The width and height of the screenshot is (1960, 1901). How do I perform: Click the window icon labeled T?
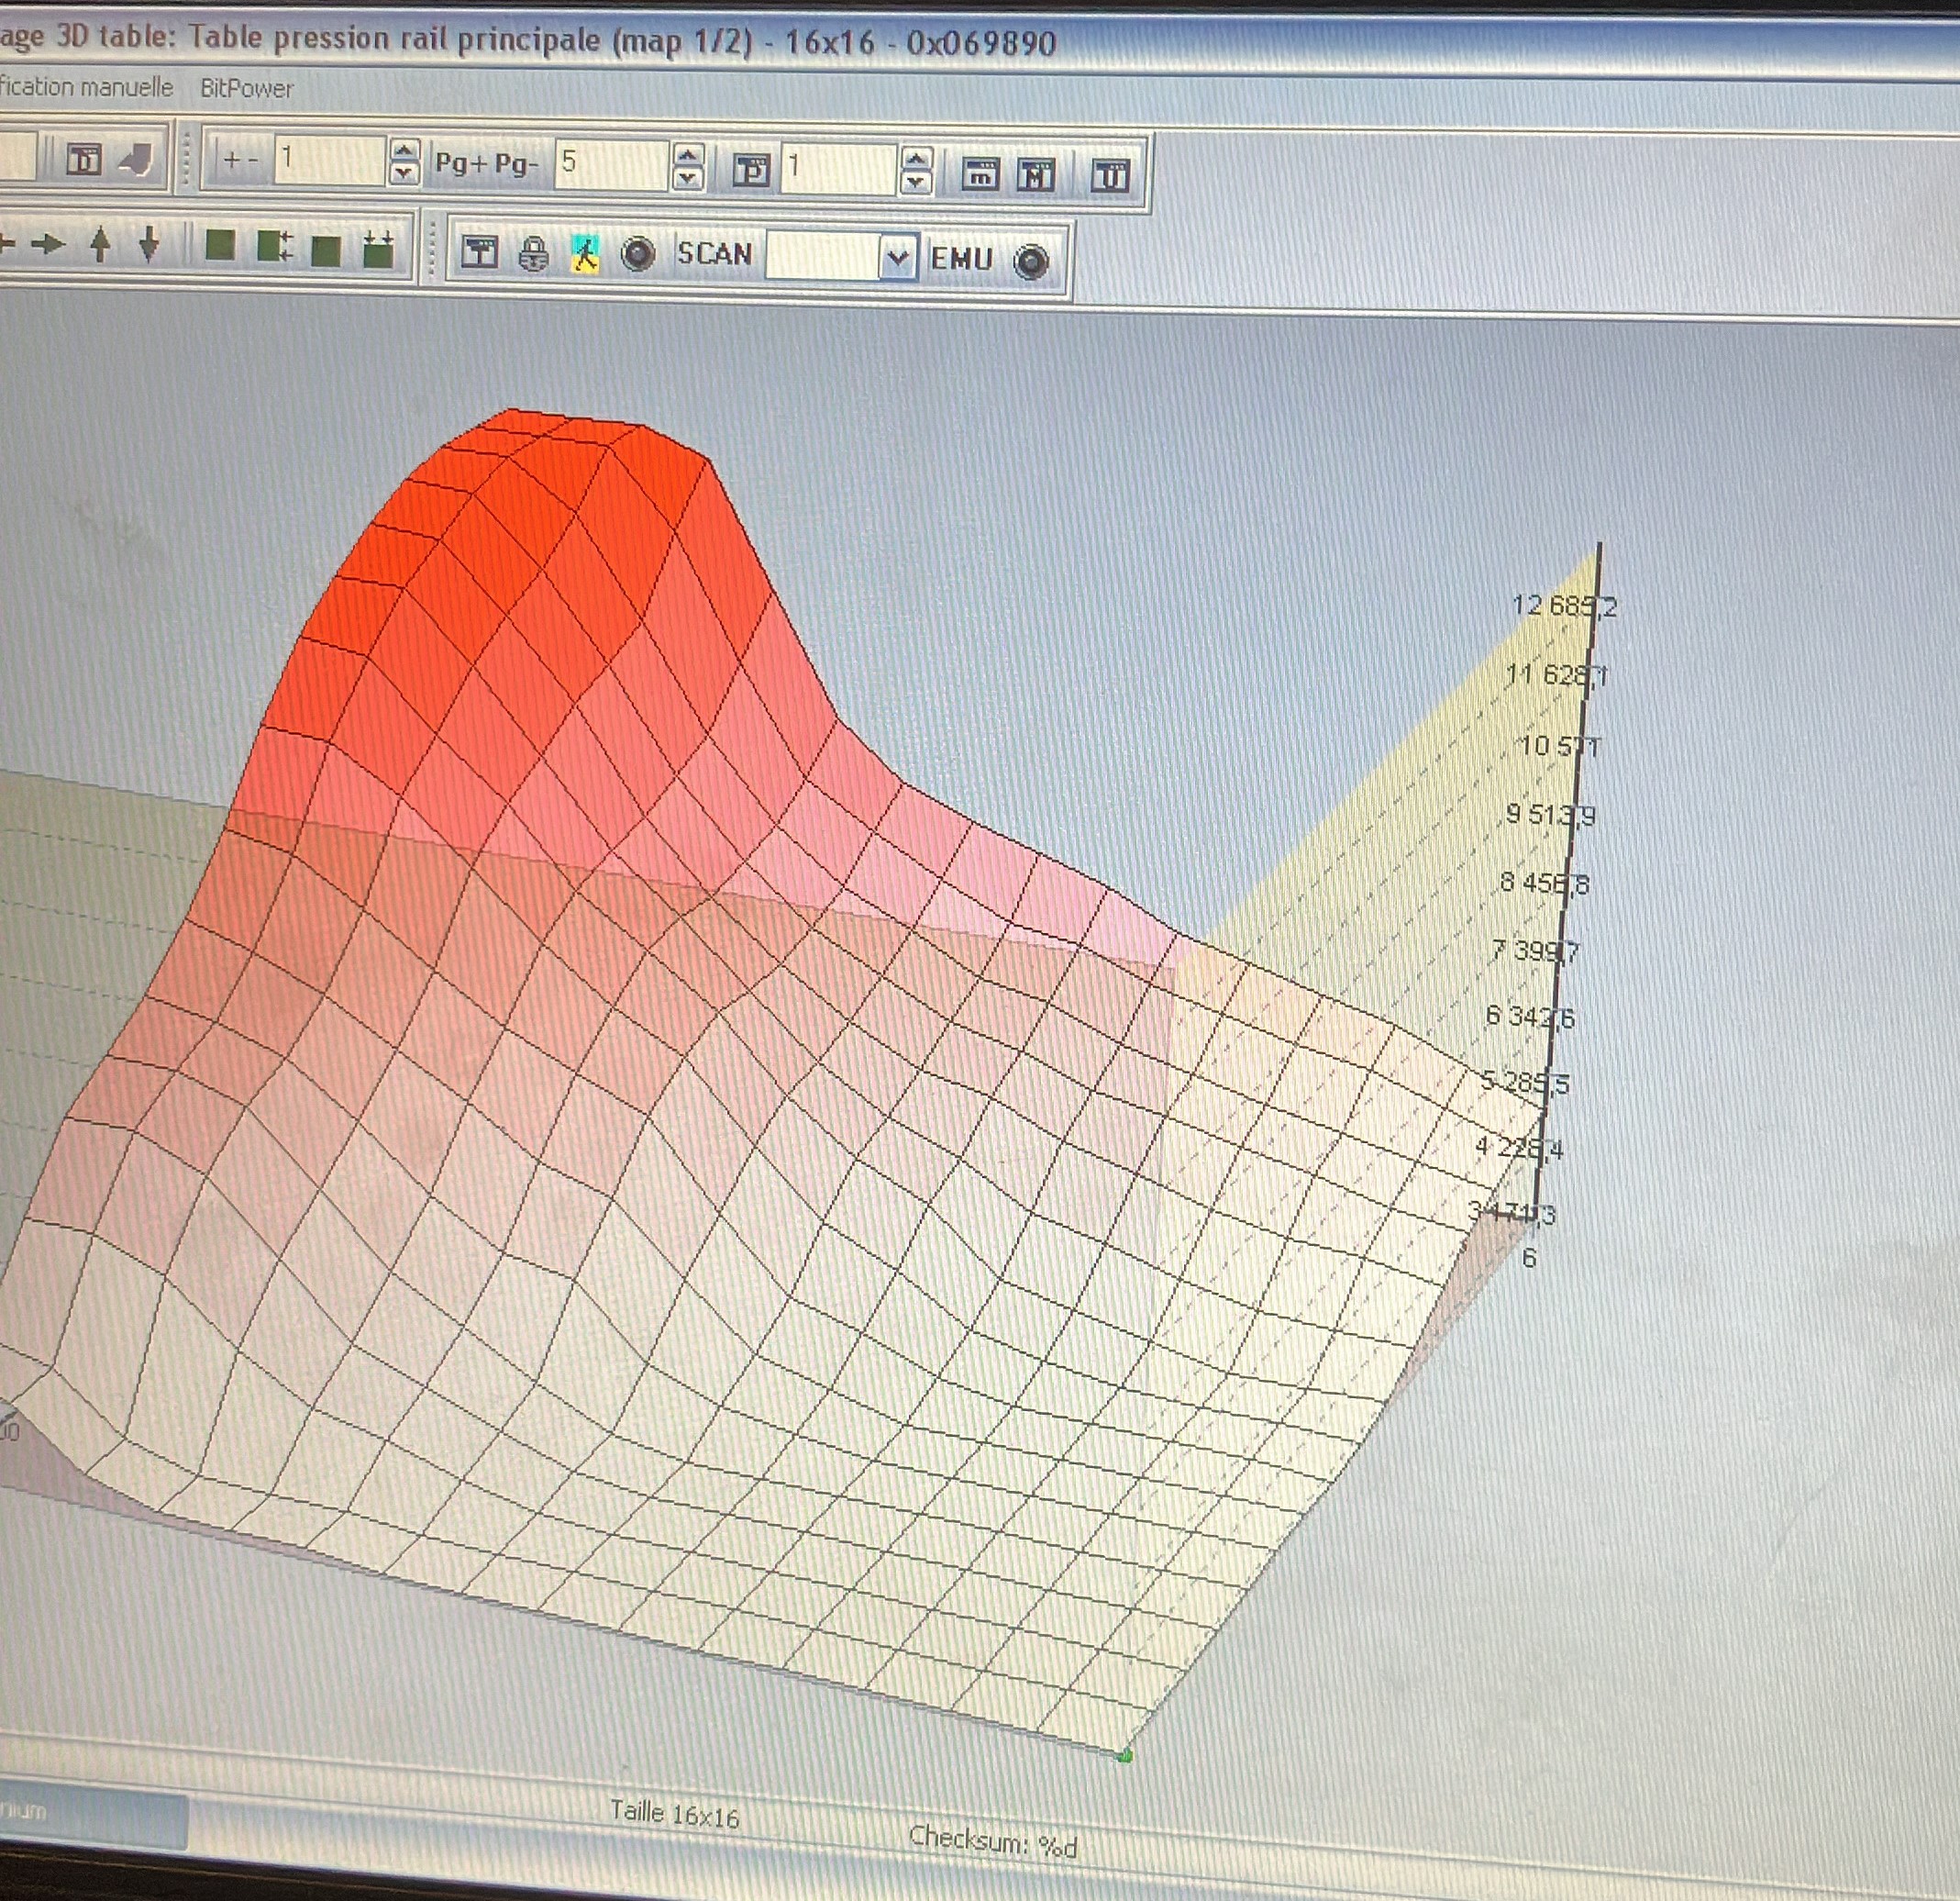(x=479, y=253)
